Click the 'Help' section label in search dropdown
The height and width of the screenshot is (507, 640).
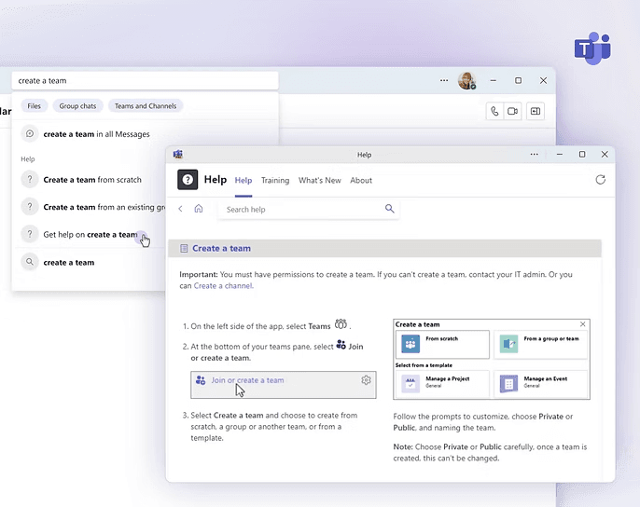28,159
